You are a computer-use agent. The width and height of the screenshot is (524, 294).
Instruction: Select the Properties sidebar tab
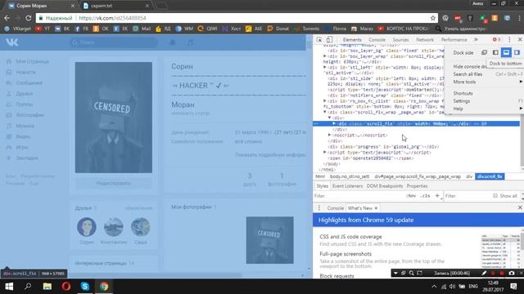point(417,186)
